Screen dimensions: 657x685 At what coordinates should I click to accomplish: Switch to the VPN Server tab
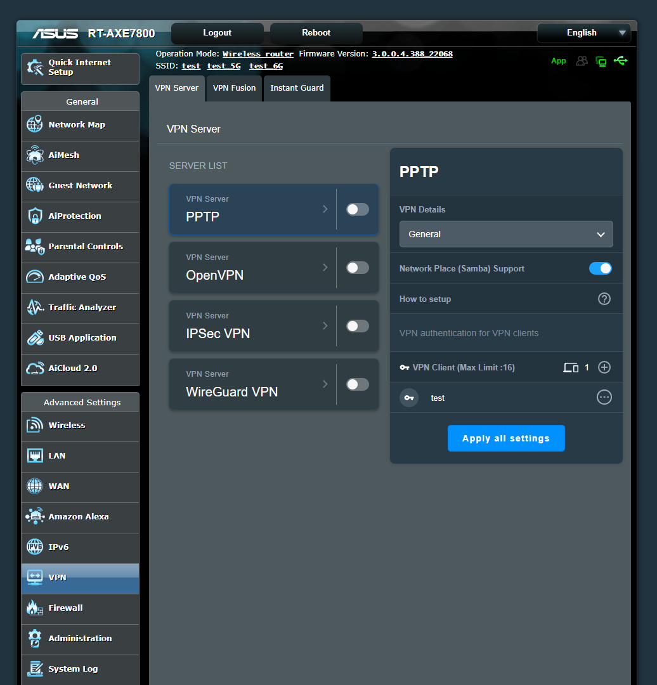pos(176,88)
